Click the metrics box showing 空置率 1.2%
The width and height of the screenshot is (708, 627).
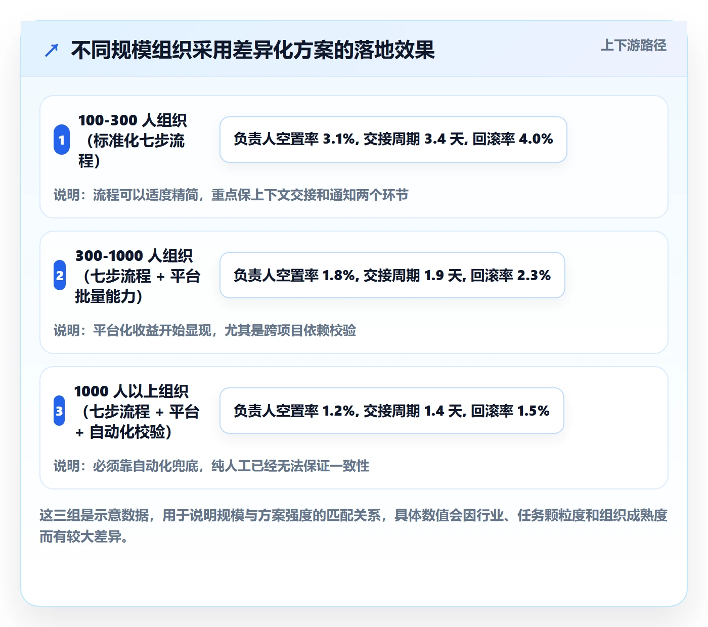(x=392, y=411)
